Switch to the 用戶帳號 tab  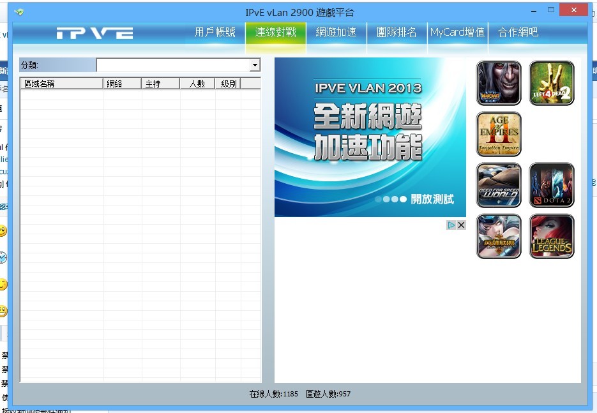click(x=215, y=33)
